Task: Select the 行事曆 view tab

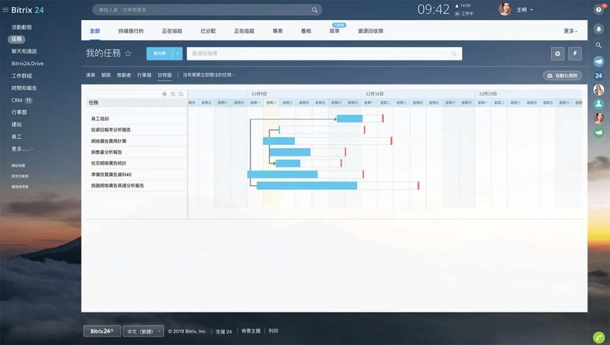Action: [x=144, y=76]
